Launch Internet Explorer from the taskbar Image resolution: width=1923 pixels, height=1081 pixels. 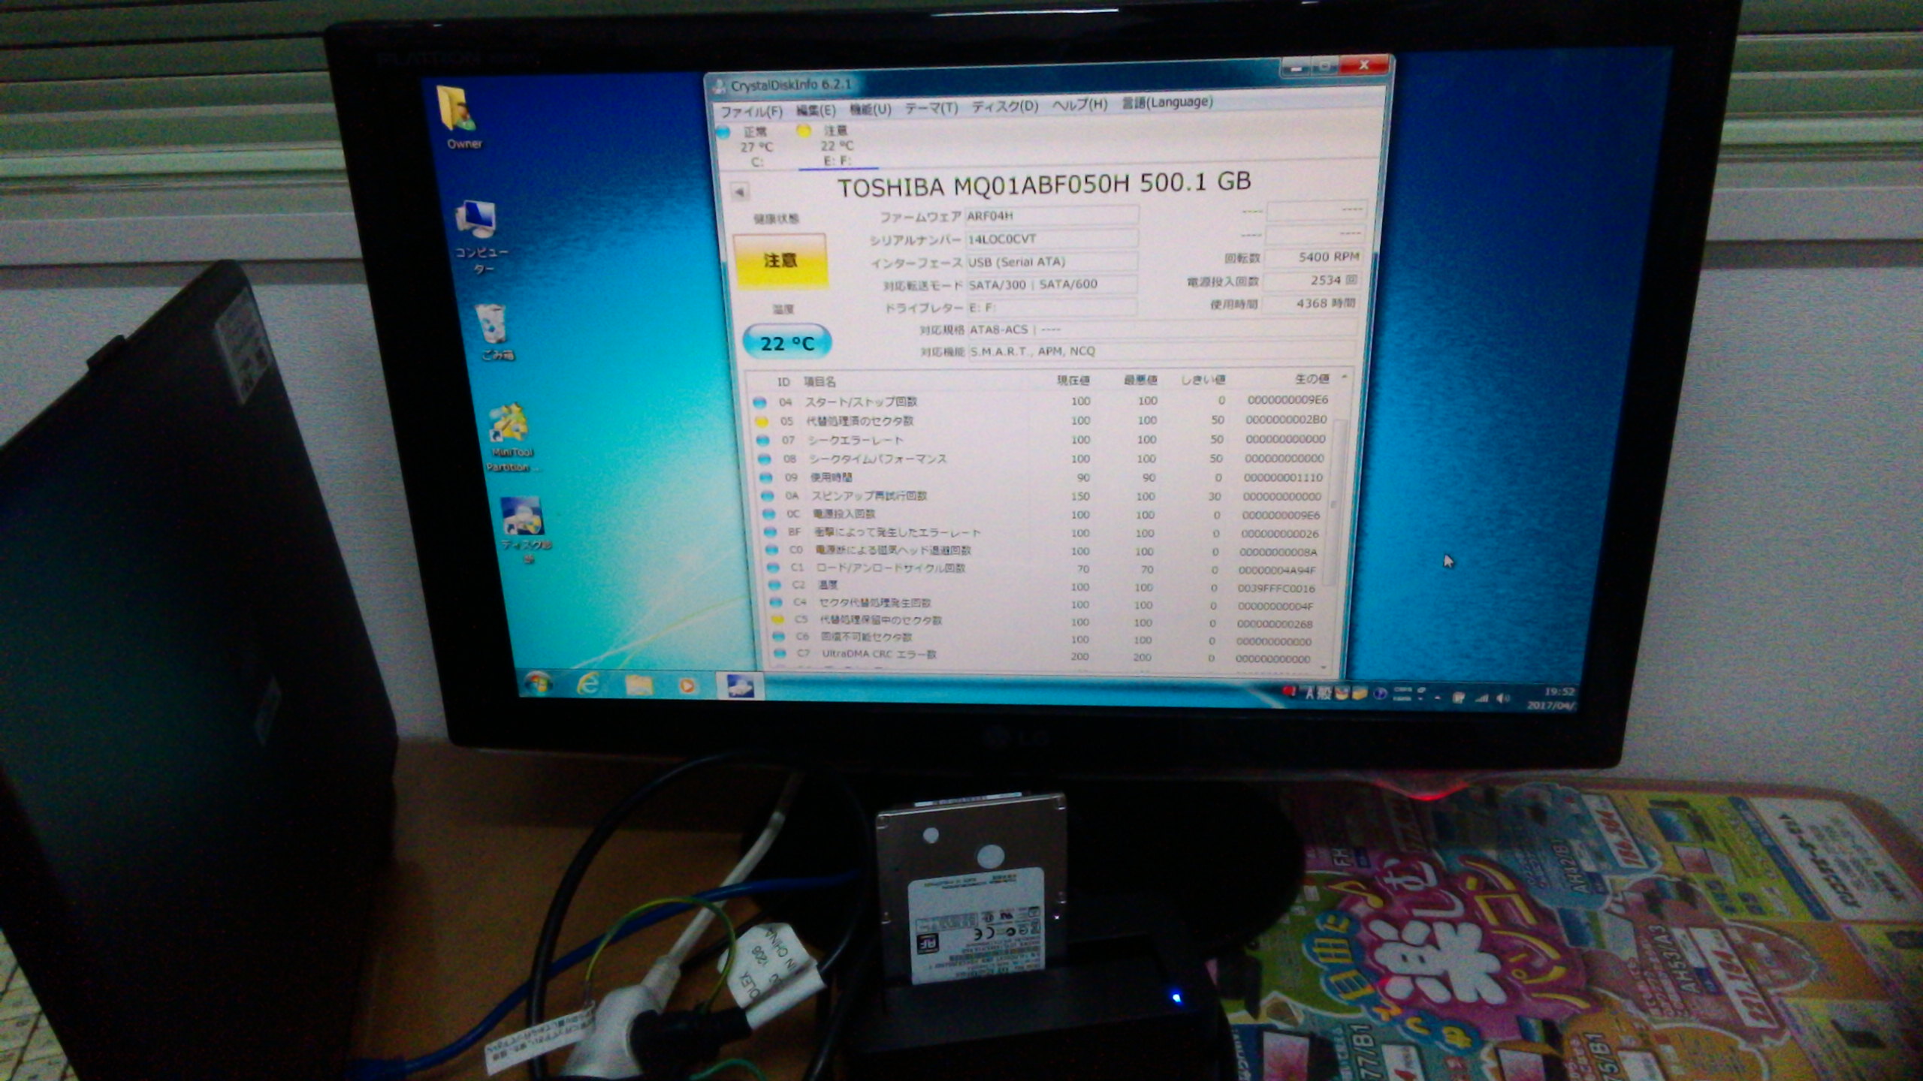click(589, 685)
